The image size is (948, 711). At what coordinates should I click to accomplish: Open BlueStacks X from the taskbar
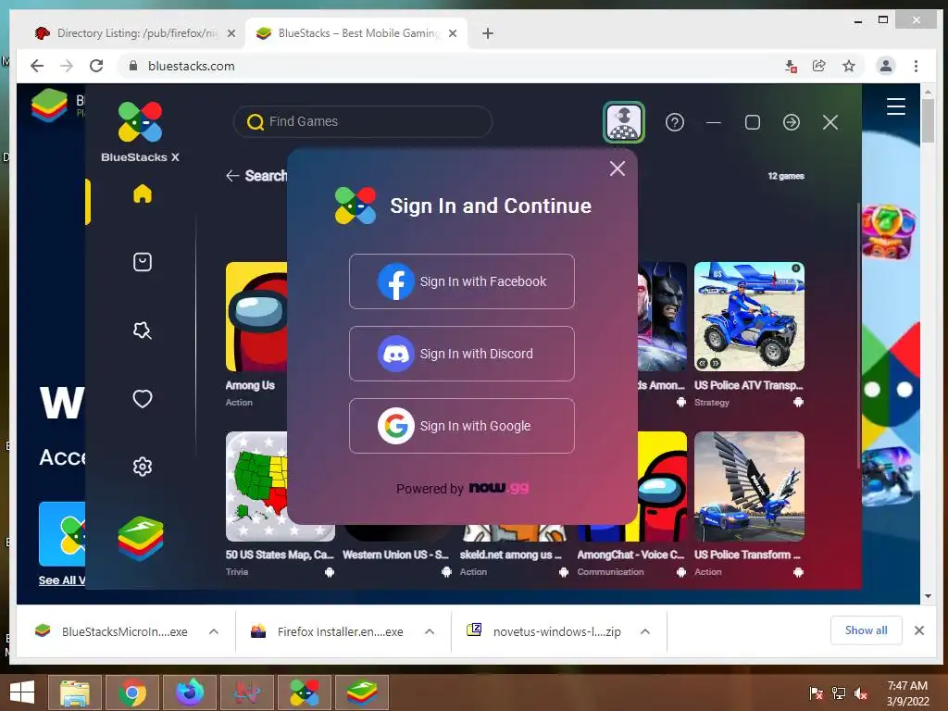[x=305, y=692]
